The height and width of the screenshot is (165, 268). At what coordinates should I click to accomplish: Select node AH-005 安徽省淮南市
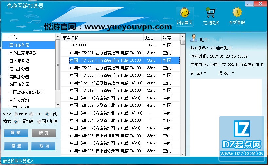(120, 143)
